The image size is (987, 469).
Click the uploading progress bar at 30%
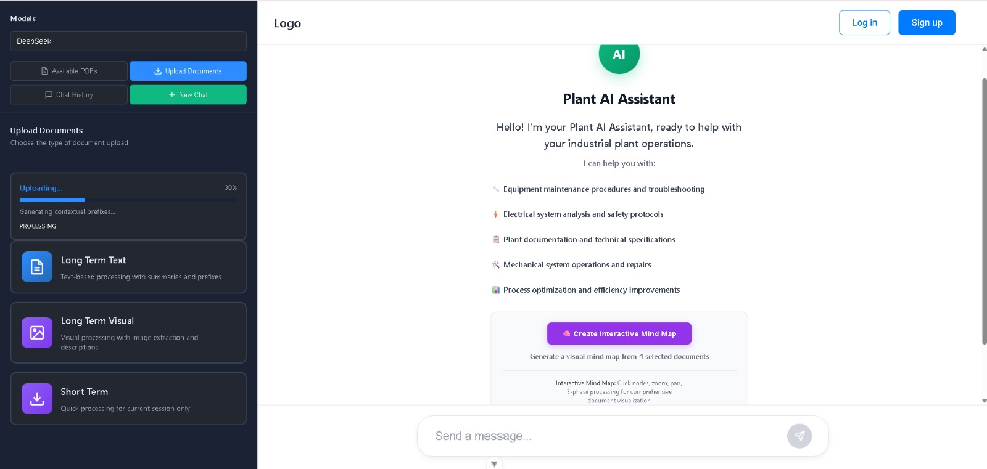point(128,200)
